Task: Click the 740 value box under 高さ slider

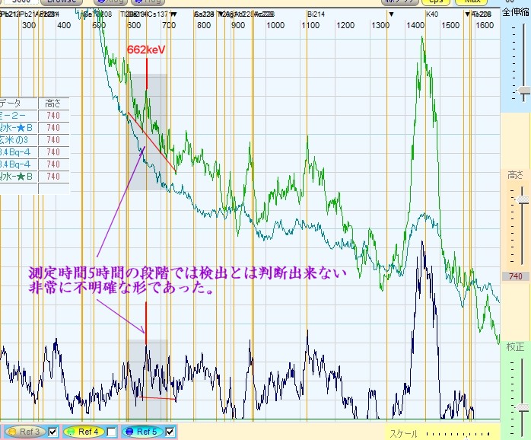Action: click(x=516, y=276)
